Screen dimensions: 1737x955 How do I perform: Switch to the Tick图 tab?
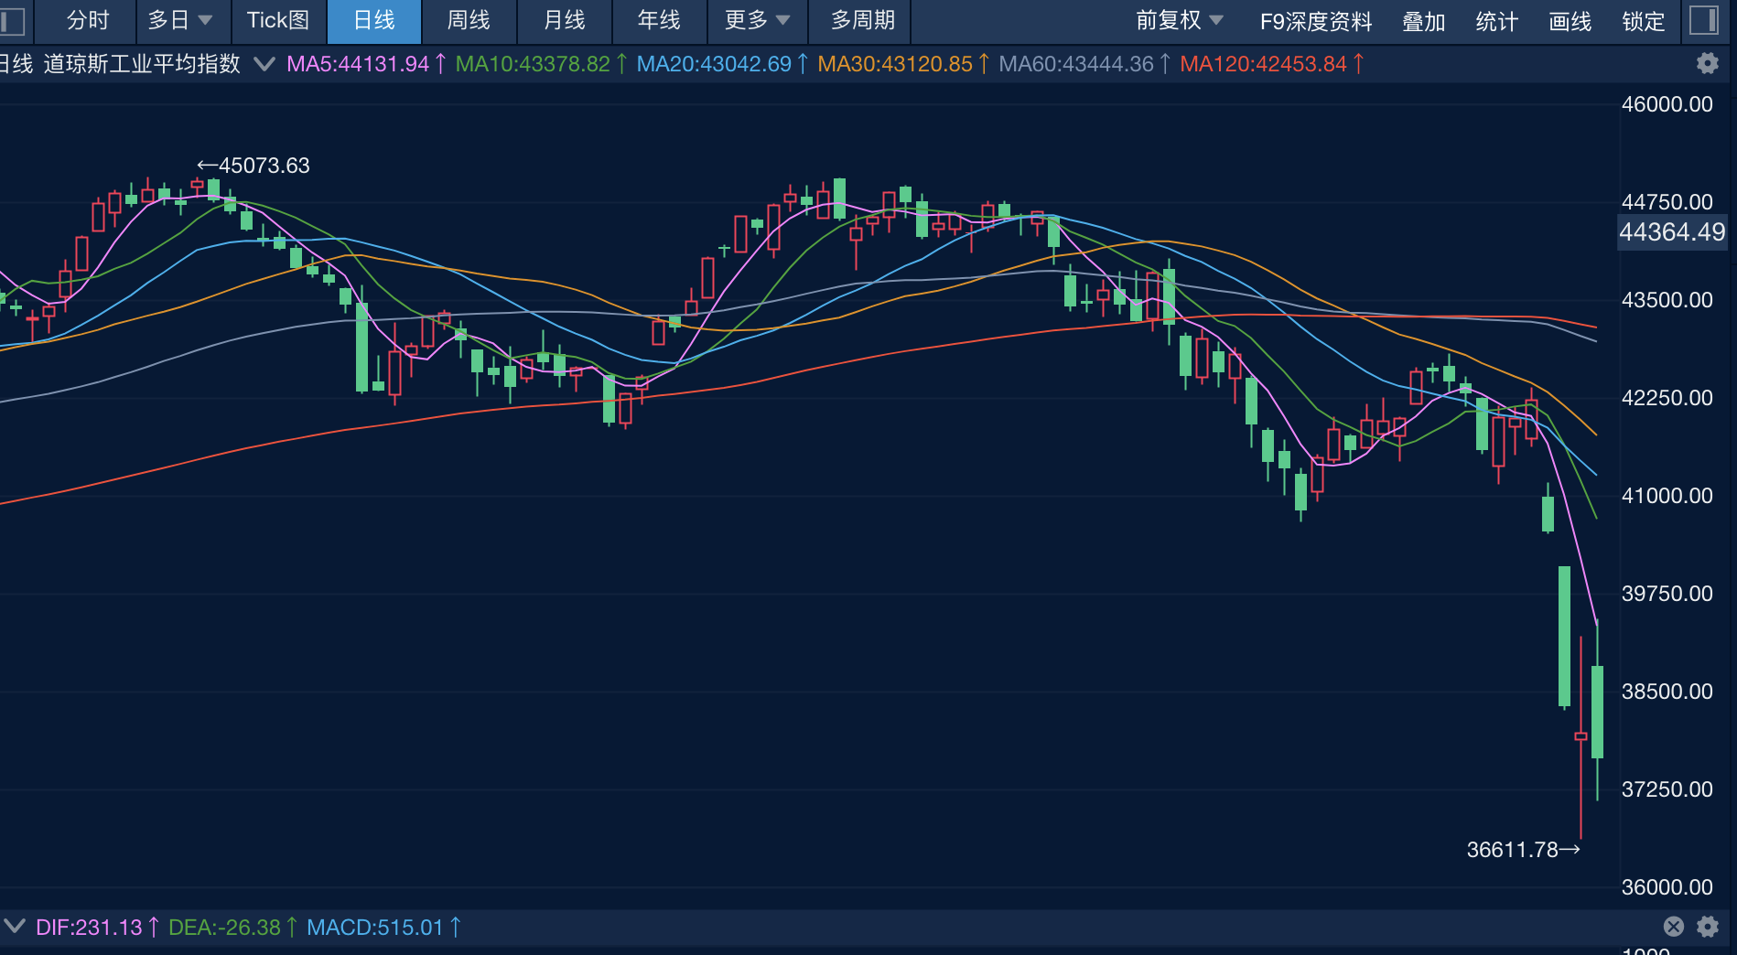(x=277, y=20)
